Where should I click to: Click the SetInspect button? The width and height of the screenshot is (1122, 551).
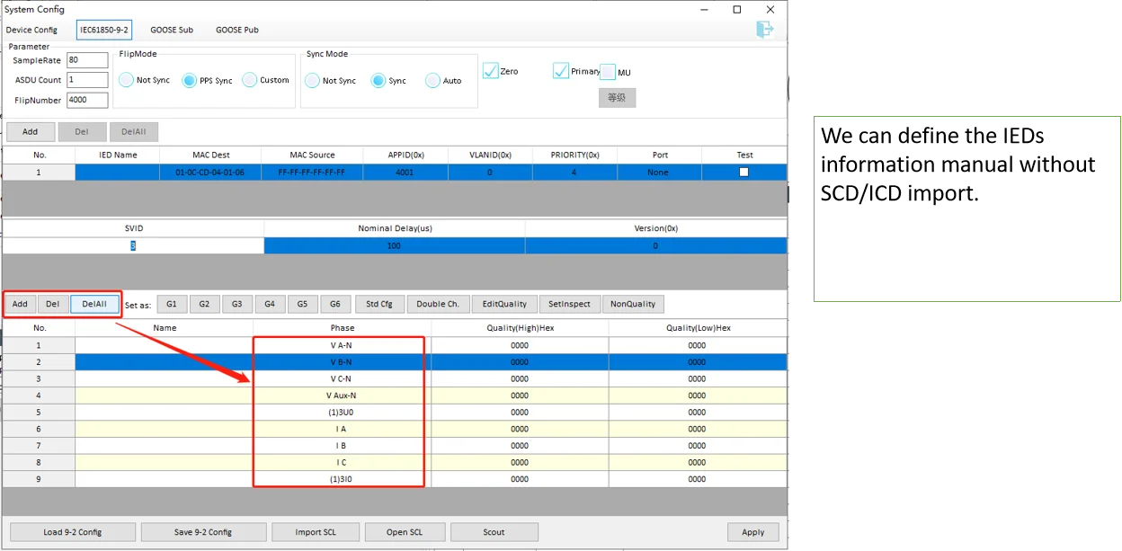click(x=569, y=304)
